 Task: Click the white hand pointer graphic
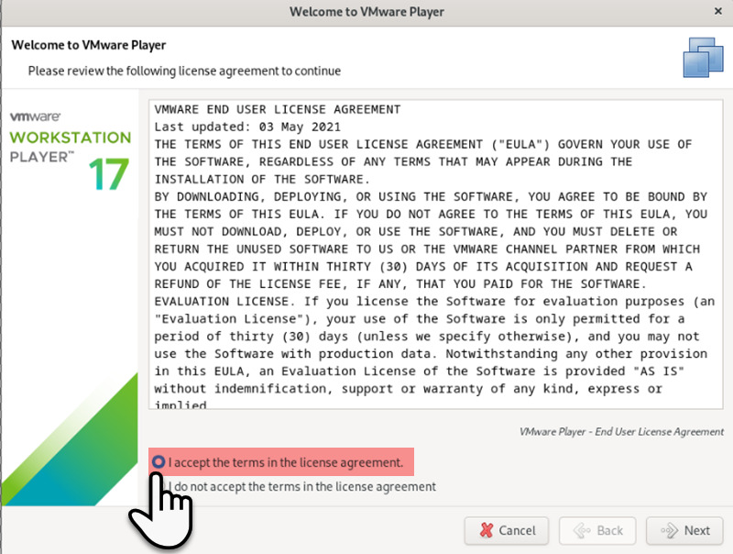(162, 507)
